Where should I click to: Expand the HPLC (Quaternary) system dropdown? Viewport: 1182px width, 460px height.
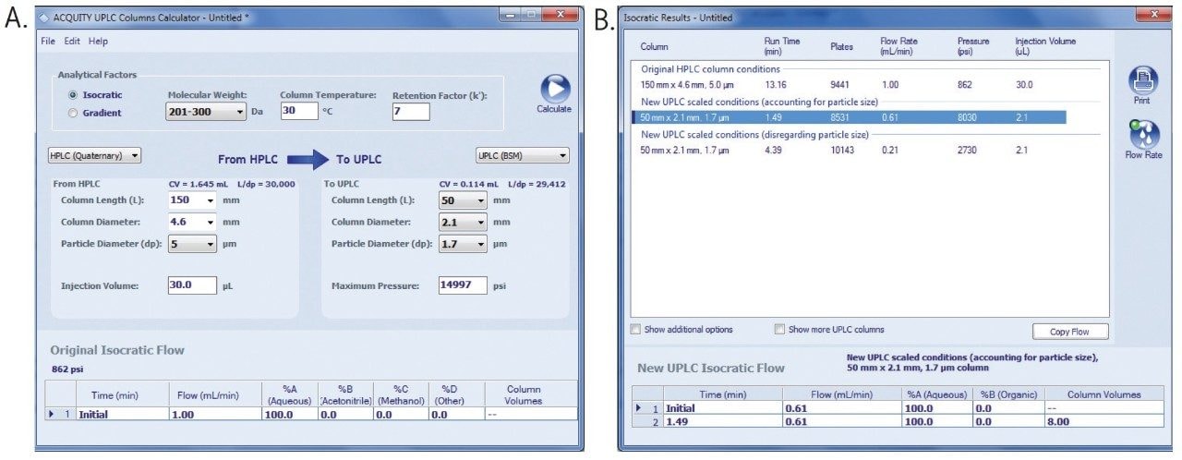pyautogui.click(x=95, y=155)
